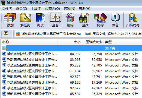Select the file with size 69,120
Image resolution: width=142 pixels, height=98 pixels.
coord(32,83)
